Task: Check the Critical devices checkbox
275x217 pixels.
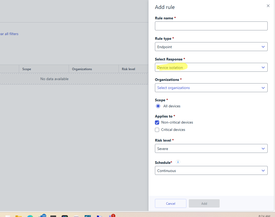Action: [157, 130]
